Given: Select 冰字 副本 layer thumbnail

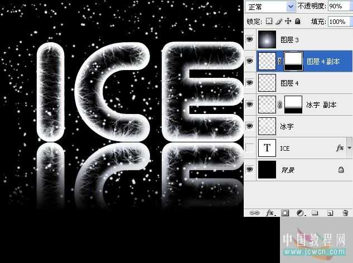Looking at the screenshot, I should [x=267, y=105].
